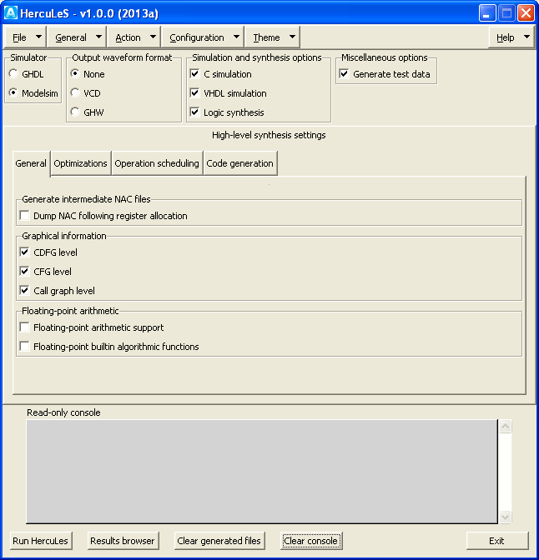Close the HercuLeS window
The image size is (539, 560).
tap(526, 13)
